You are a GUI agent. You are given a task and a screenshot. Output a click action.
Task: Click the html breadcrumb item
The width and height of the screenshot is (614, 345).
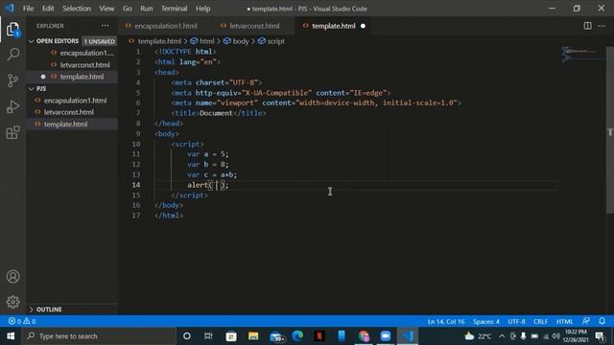[202, 41]
